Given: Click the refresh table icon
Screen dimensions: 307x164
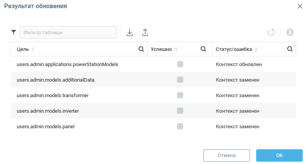Looking at the screenshot, I should [271, 32].
